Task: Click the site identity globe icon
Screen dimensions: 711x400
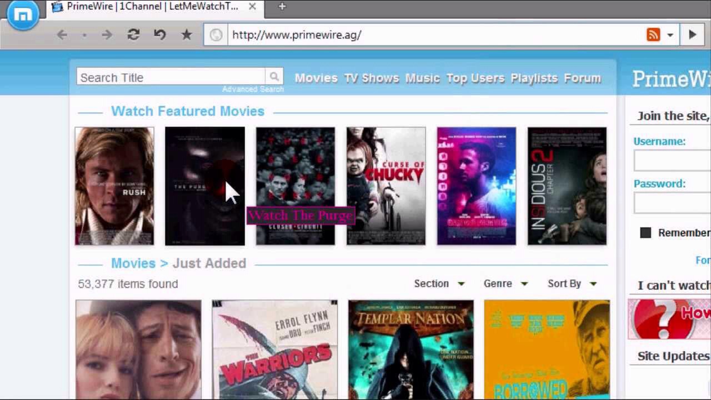Action: (216, 35)
